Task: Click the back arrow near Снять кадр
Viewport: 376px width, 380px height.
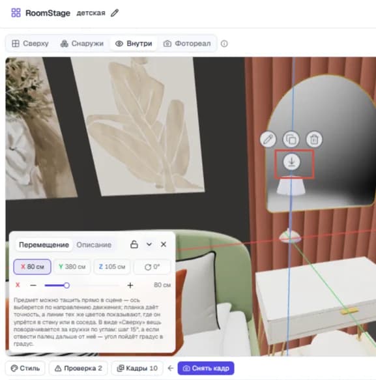Action: (x=171, y=368)
